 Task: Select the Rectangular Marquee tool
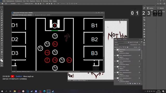(2, 12)
